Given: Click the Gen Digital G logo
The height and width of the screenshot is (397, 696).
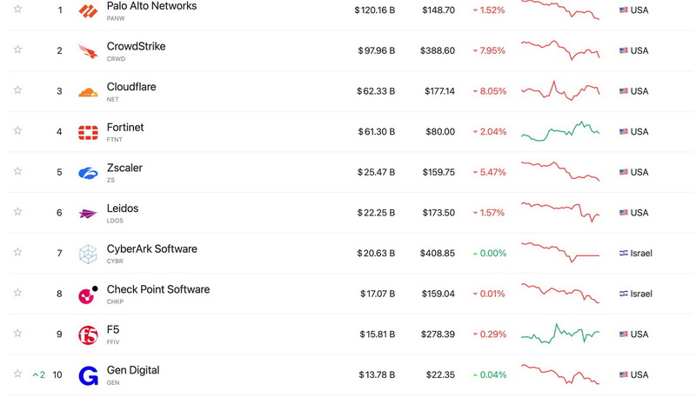Looking at the screenshot, I should tap(88, 375).
